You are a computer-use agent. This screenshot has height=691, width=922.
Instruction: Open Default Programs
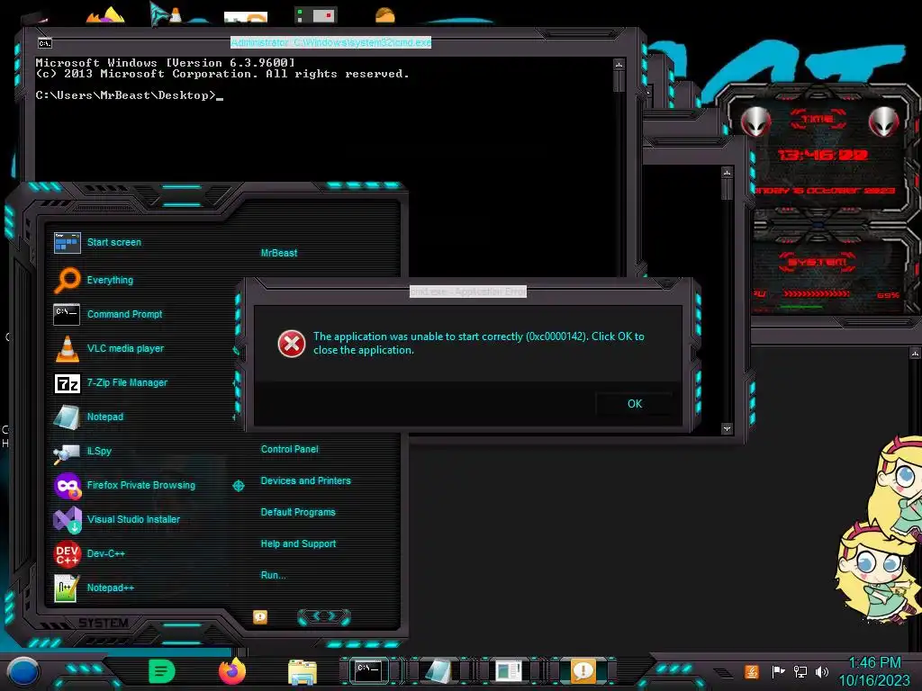pos(298,512)
